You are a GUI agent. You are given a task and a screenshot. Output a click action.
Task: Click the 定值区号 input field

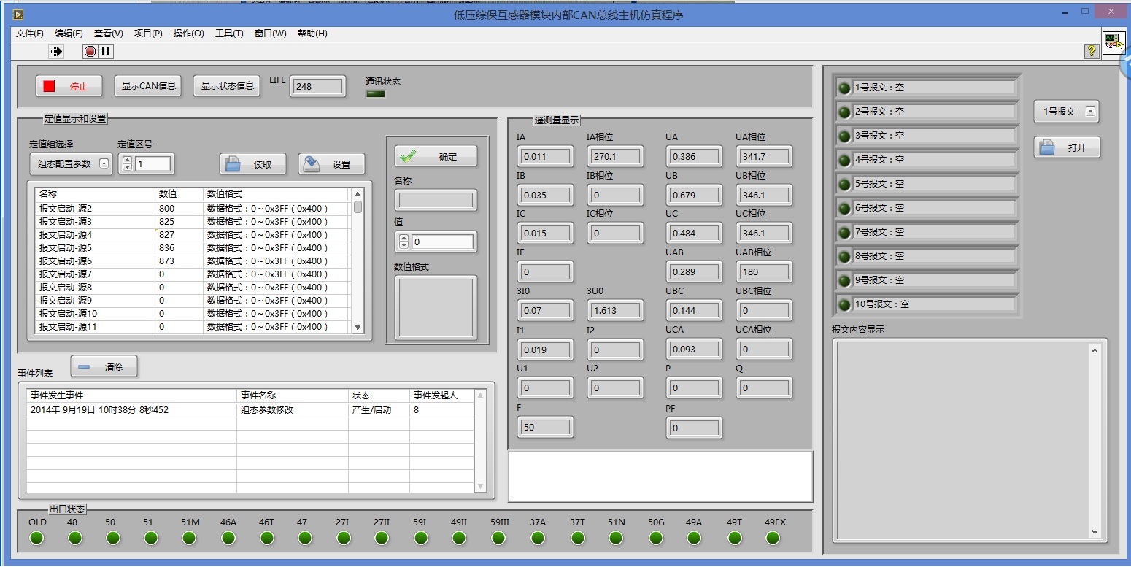coord(153,164)
